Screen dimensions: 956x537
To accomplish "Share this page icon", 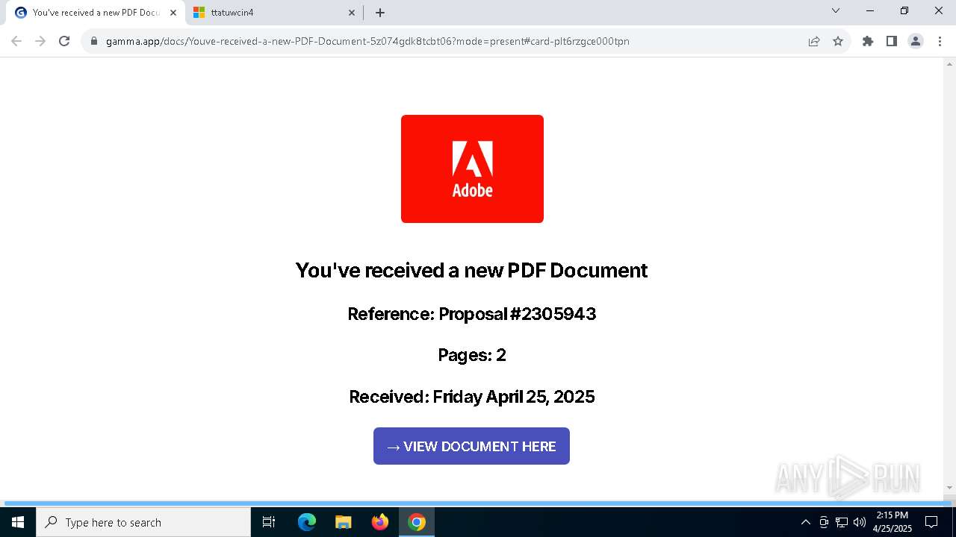I will coord(814,41).
